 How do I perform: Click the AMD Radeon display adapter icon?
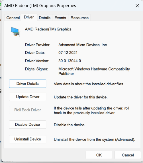pyautogui.click(x=15, y=32)
